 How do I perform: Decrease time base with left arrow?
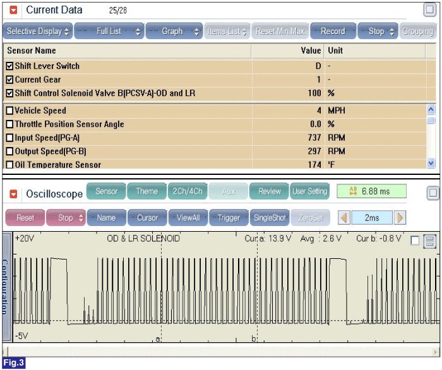(344, 218)
